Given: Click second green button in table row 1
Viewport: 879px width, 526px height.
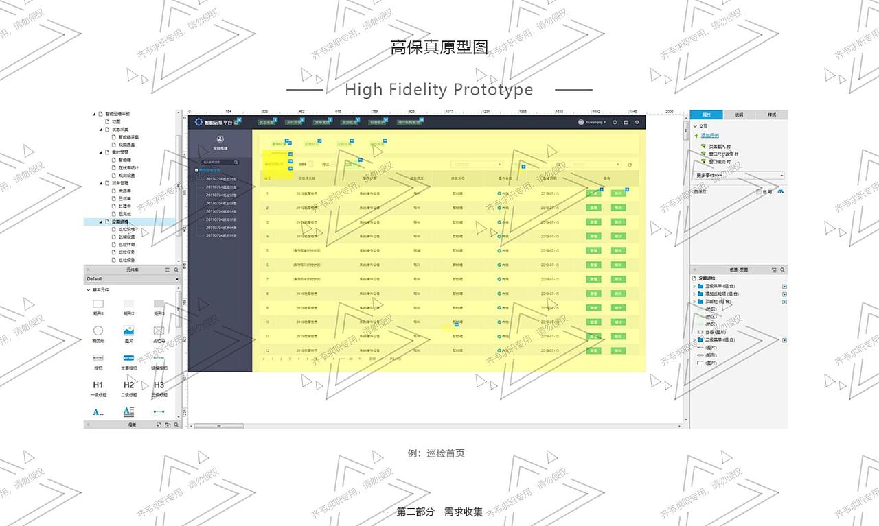Looking at the screenshot, I should coord(618,193).
